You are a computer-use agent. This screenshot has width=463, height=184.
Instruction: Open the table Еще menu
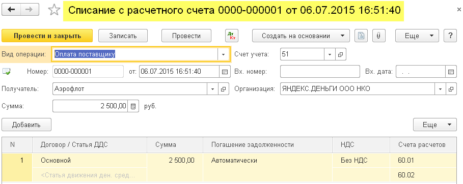click(x=435, y=125)
